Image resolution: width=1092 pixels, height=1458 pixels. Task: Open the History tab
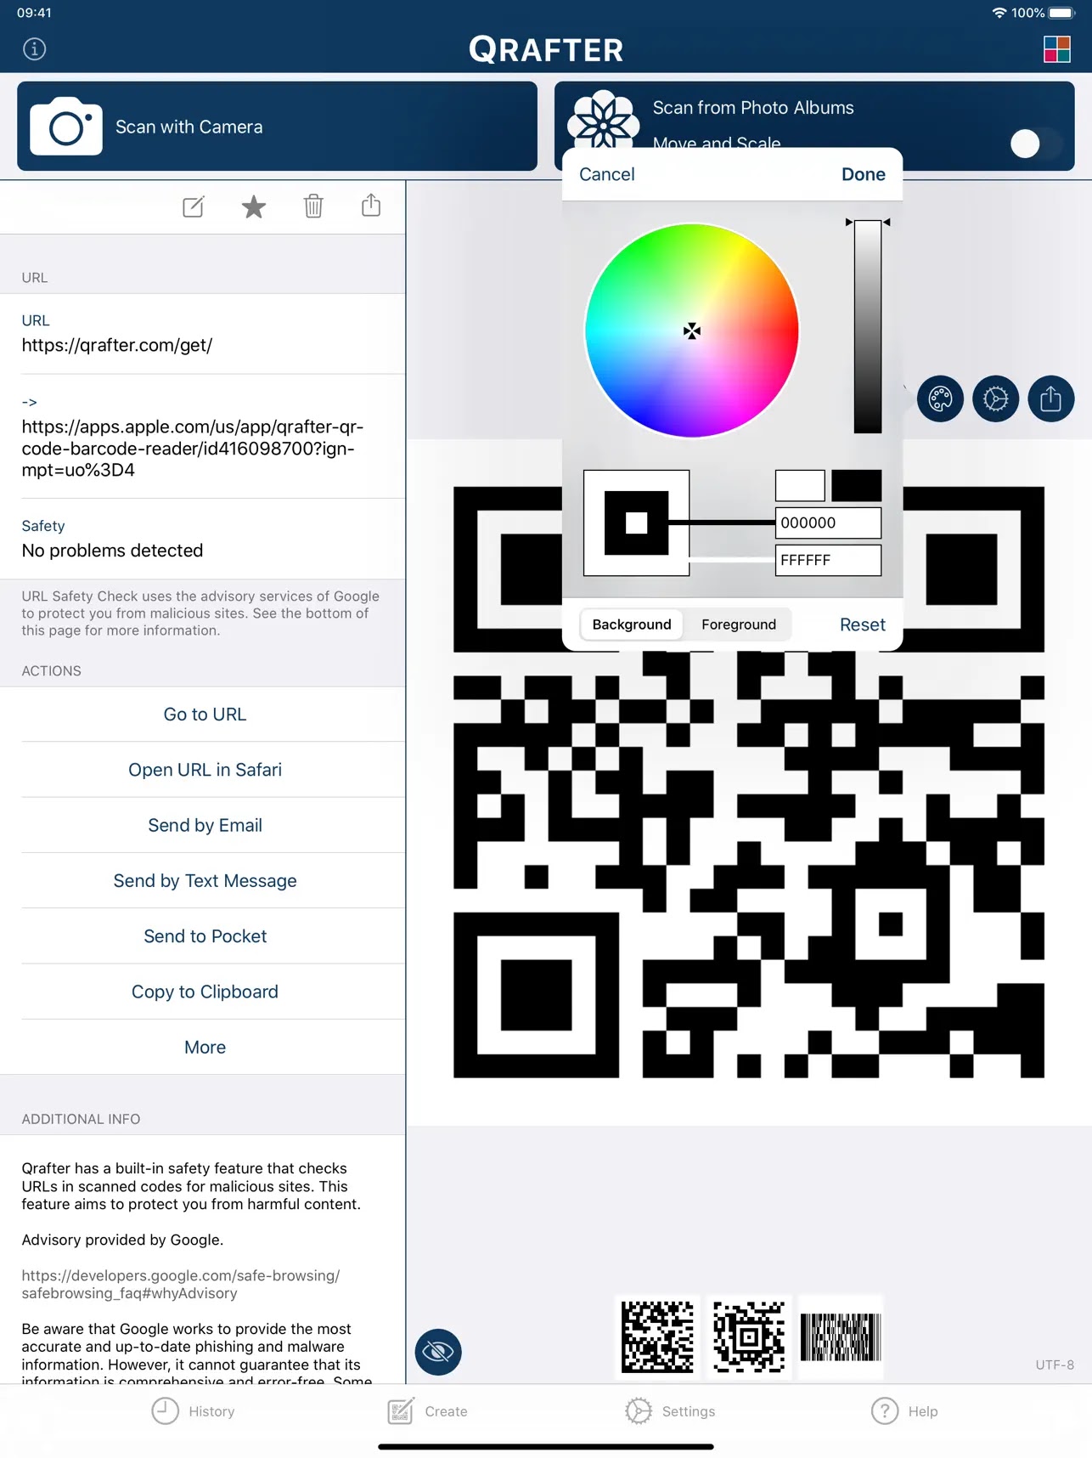(193, 1411)
